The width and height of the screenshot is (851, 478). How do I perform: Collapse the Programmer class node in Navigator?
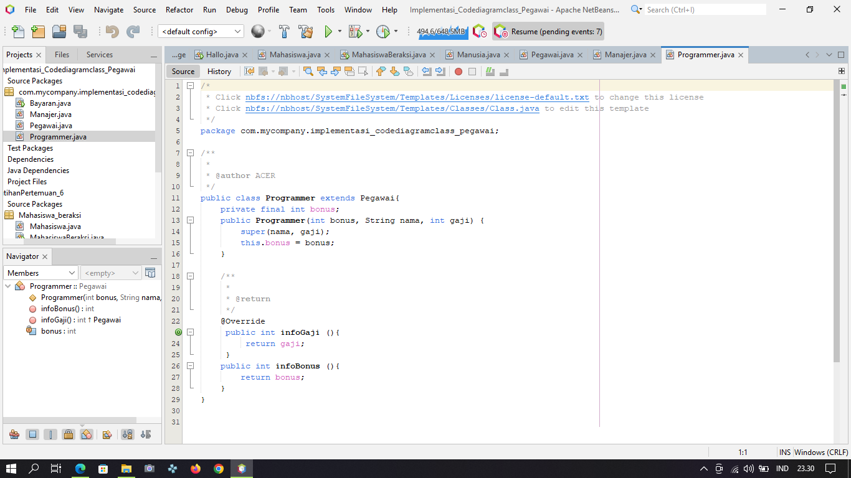6,286
